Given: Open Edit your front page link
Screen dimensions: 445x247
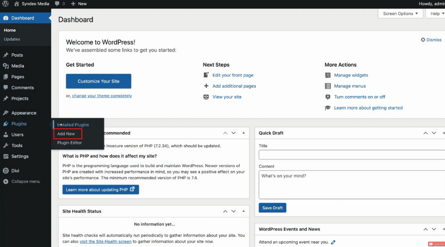Looking at the screenshot, I should pos(233,75).
